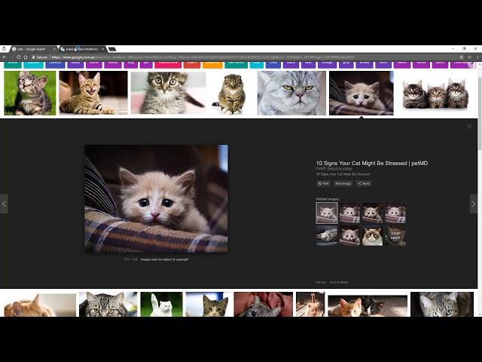Open the grumpy cat related image

[x=372, y=236]
